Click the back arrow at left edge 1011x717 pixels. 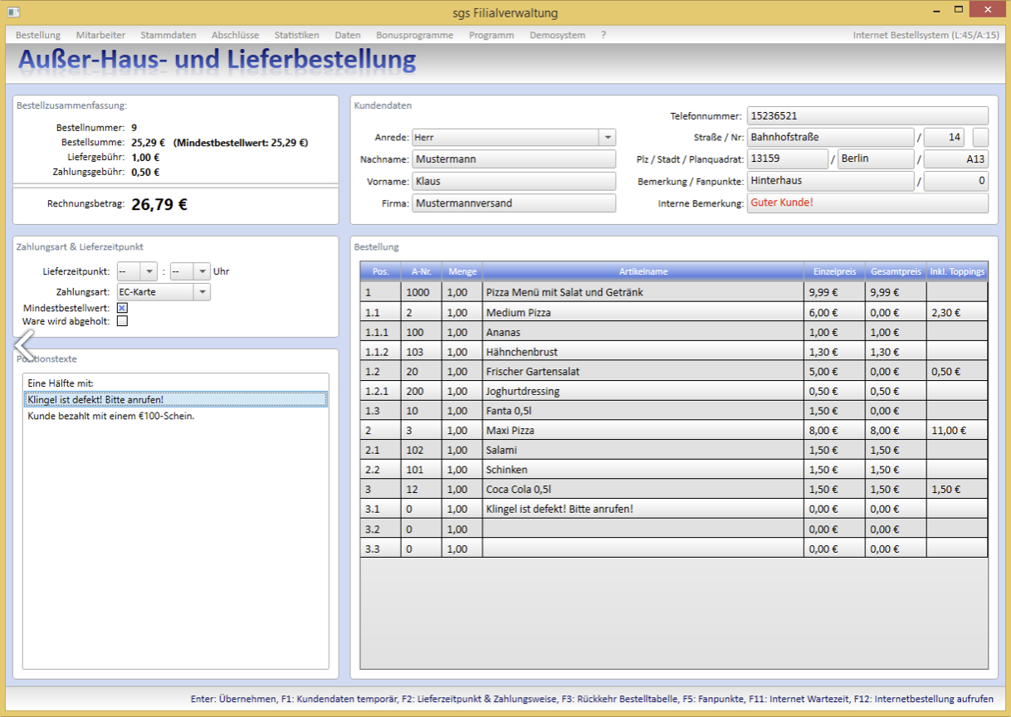click(24, 344)
